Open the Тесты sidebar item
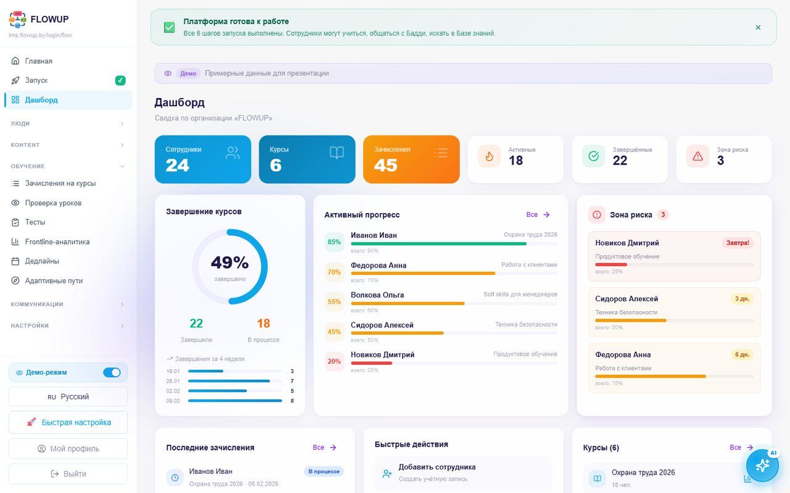 coord(68,222)
